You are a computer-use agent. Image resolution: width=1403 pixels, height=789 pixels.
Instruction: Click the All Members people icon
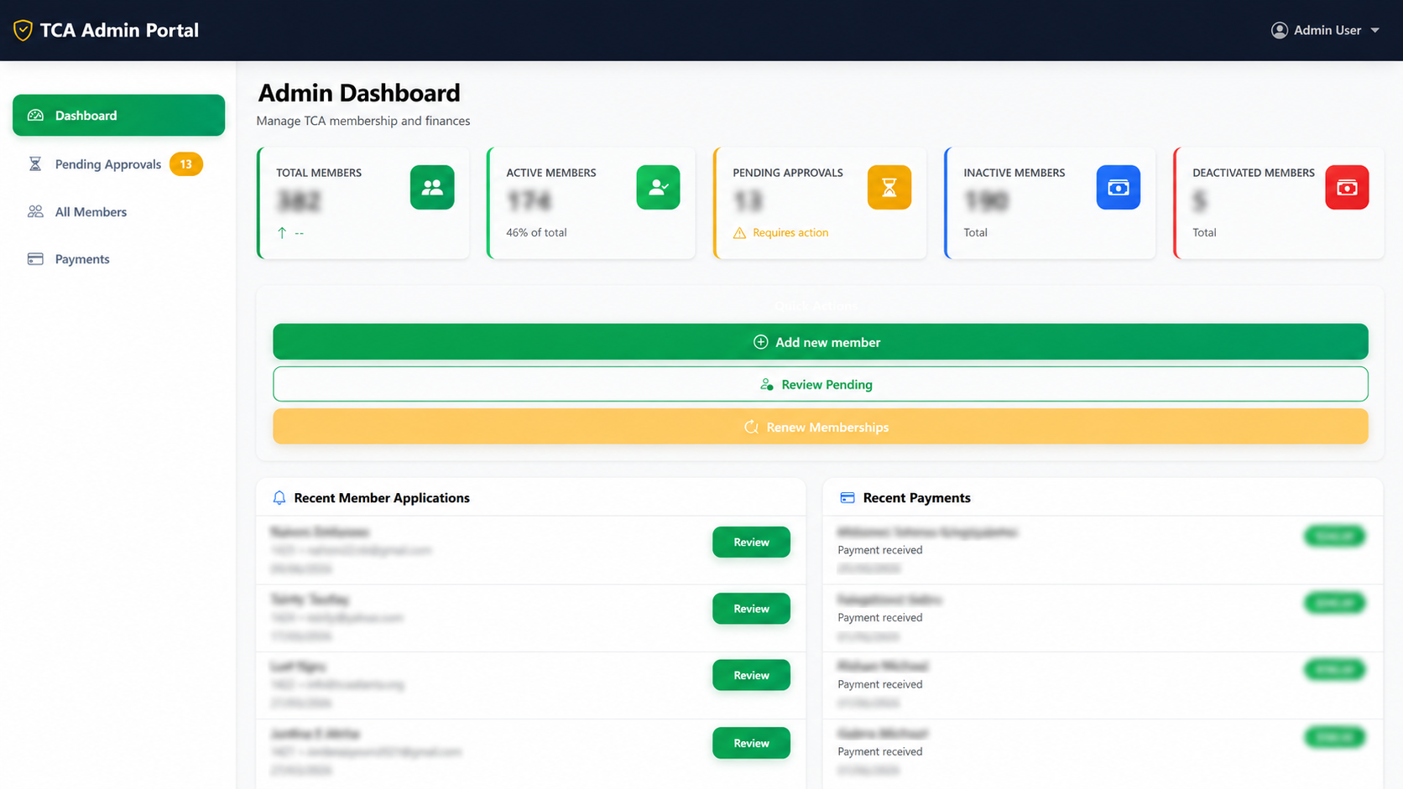35,212
